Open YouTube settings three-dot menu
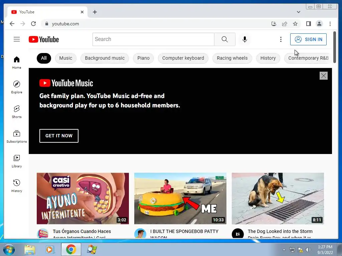 tap(281, 39)
